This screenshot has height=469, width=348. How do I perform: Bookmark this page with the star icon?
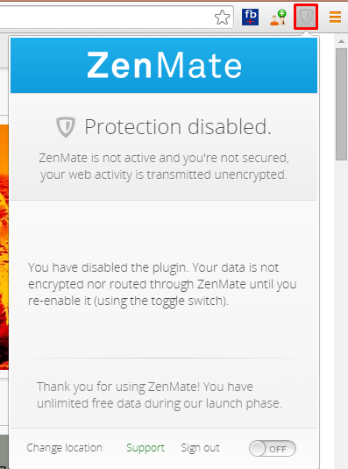coord(222,17)
